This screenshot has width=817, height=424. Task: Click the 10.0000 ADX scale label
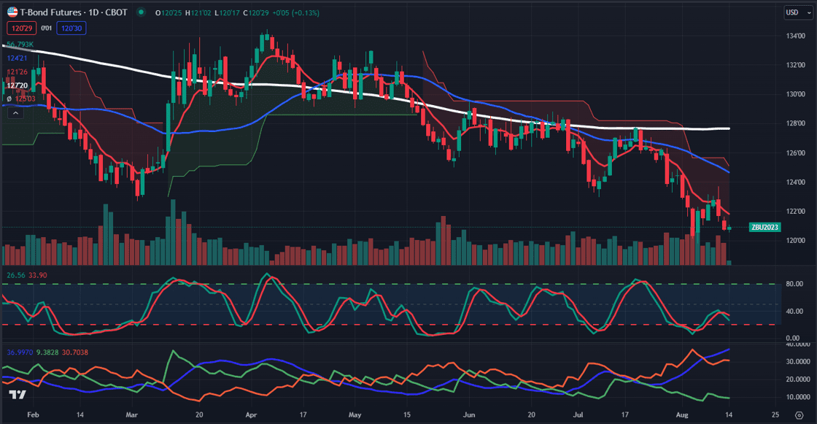pyautogui.click(x=798, y=397)
